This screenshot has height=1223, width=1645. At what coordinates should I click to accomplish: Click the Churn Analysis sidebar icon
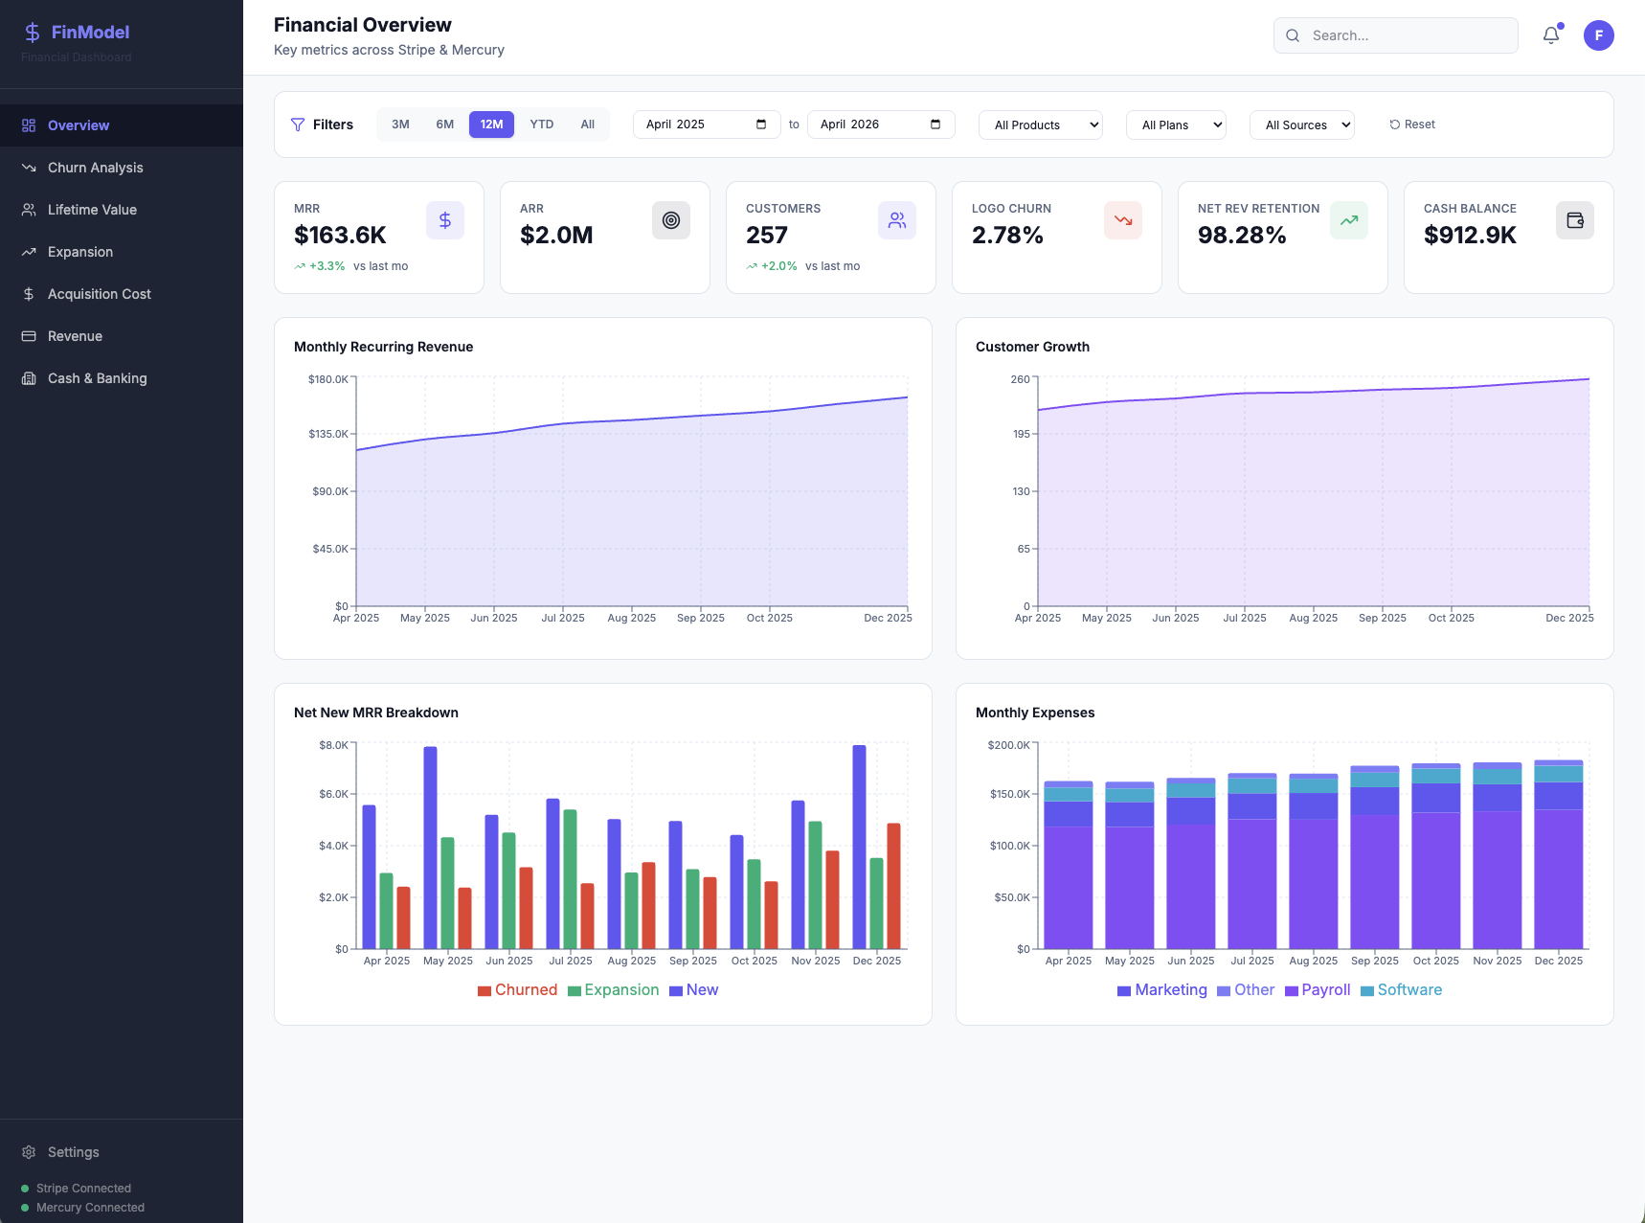click(29, 168)
